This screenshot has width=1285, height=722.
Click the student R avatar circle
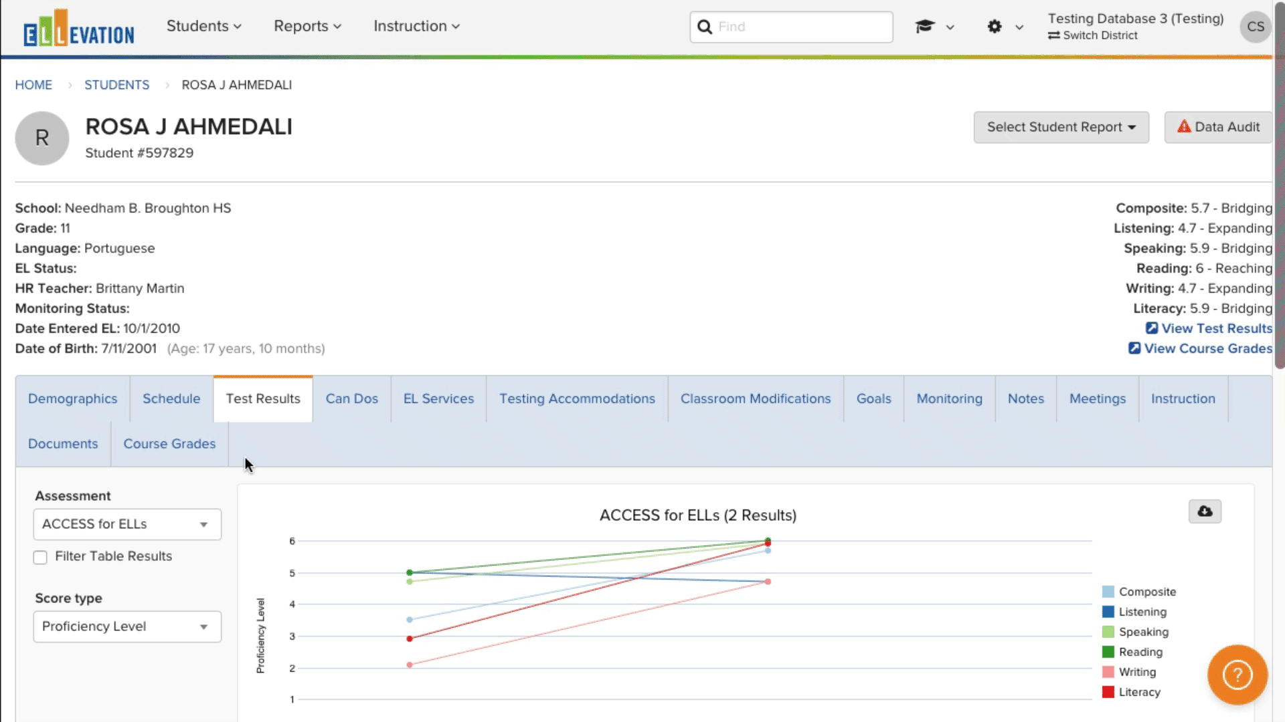[x=42, y=138]
